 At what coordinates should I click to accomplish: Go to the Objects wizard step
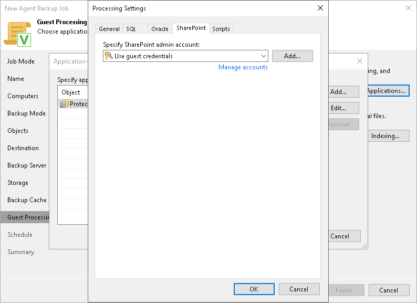[x=18, y=131]
